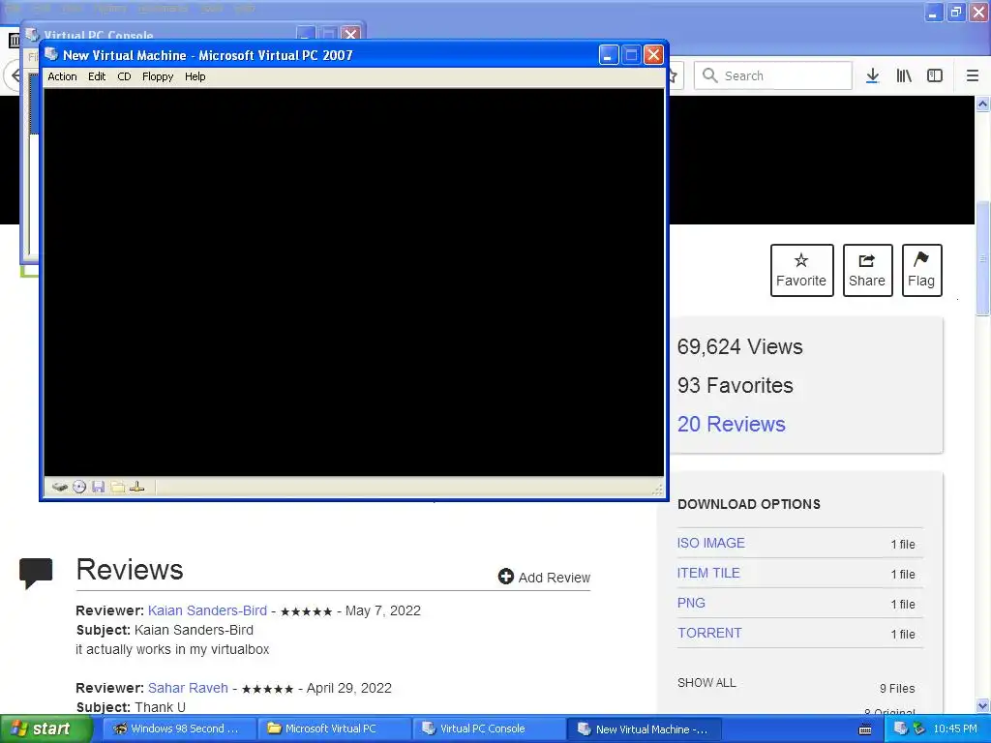The width and height of the screenshot is (991, 743).
Task: Click the 69,624 Views text
Action: (x=740, y=347)
